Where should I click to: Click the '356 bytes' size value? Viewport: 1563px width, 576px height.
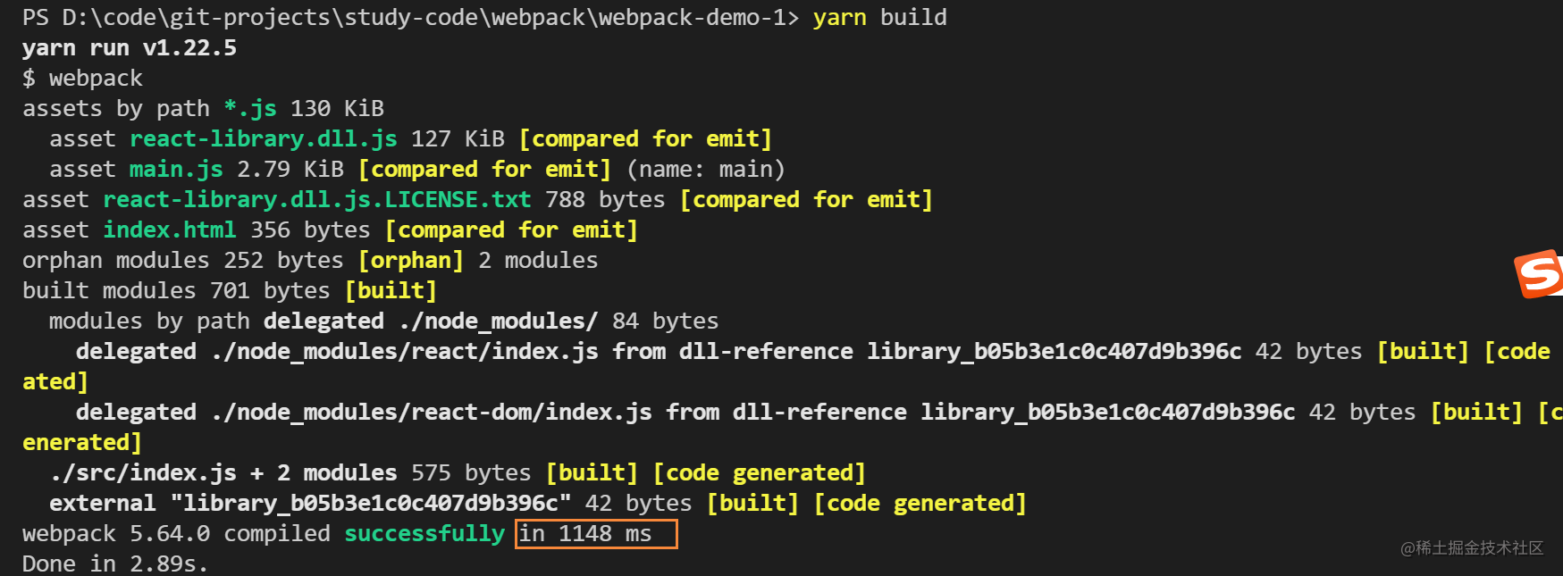coord(310,230)
